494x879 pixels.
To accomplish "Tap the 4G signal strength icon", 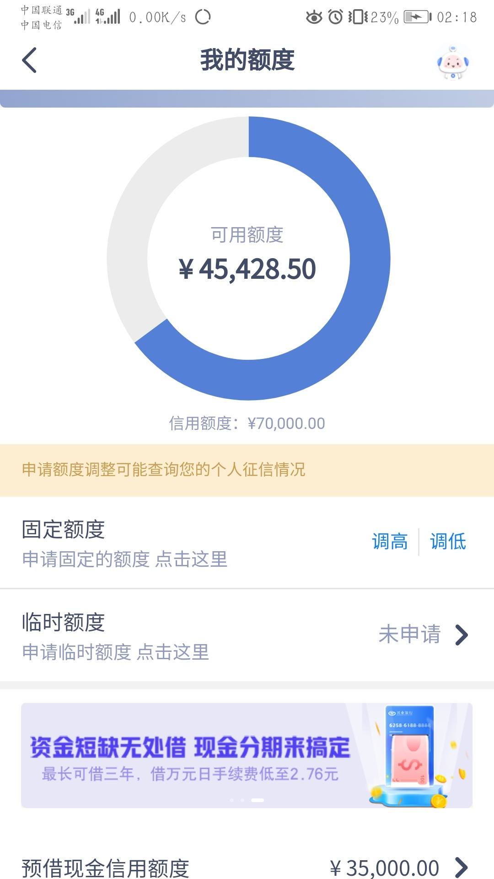I will (107, 16).
